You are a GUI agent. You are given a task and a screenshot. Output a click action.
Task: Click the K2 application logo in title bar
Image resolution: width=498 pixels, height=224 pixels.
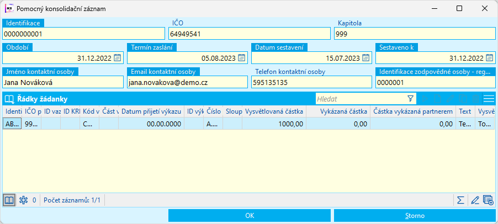pyautogui.click(x=9, y=9)
